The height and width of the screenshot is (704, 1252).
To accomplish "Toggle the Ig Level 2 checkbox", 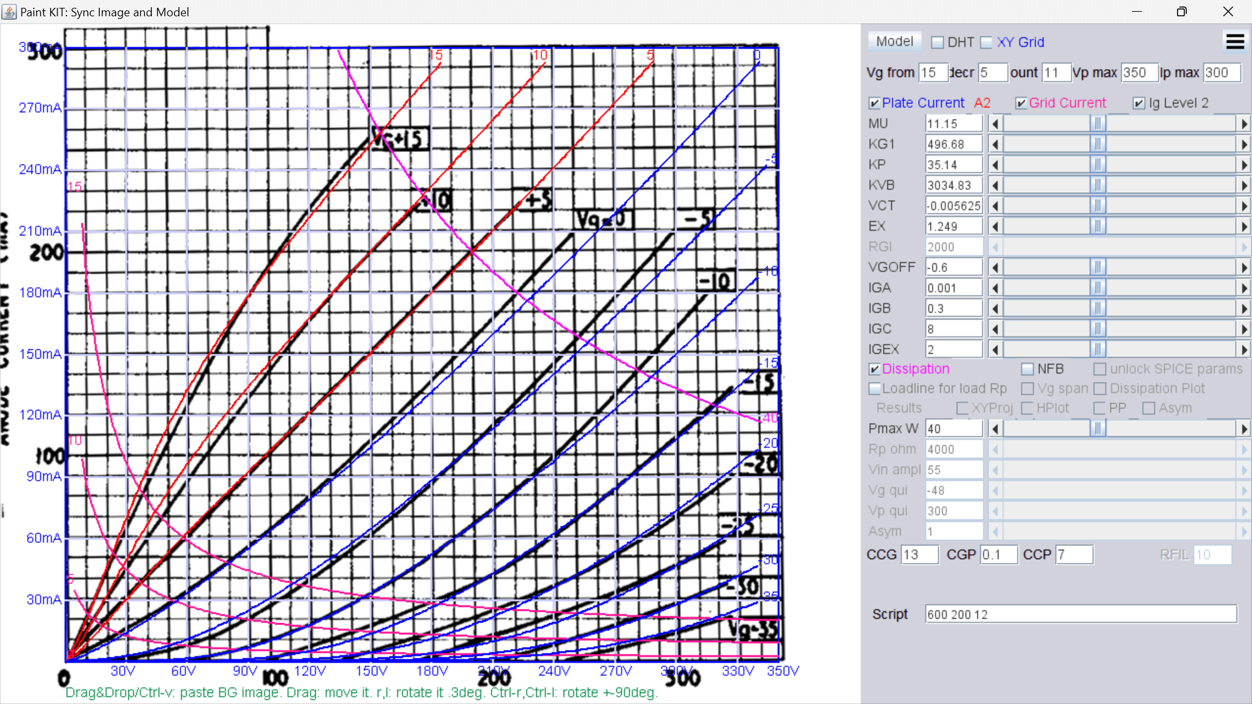I will 1139,103.
